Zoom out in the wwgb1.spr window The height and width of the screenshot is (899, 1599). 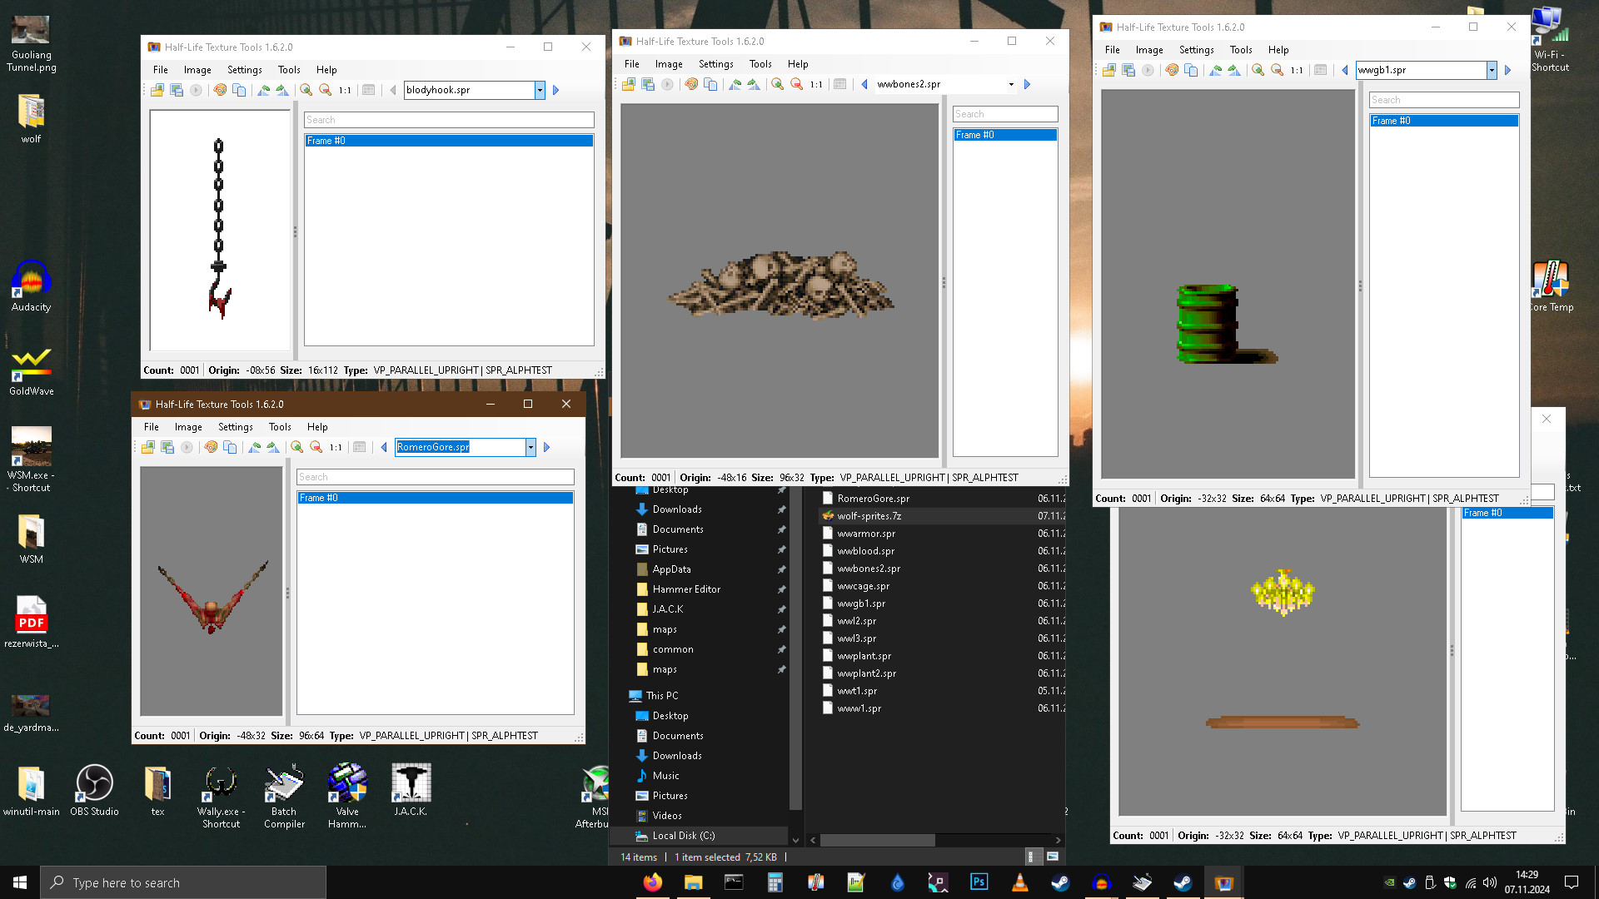[1277, 70]
